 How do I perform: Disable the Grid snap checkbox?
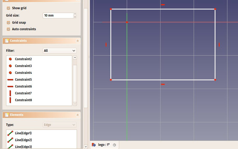click(8, 23)
